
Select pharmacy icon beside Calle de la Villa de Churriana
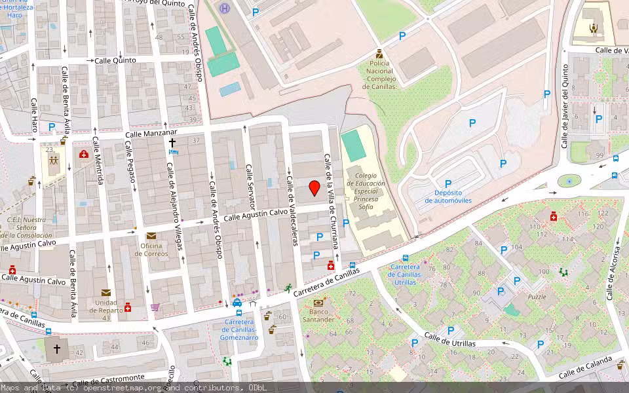[330, 265]
